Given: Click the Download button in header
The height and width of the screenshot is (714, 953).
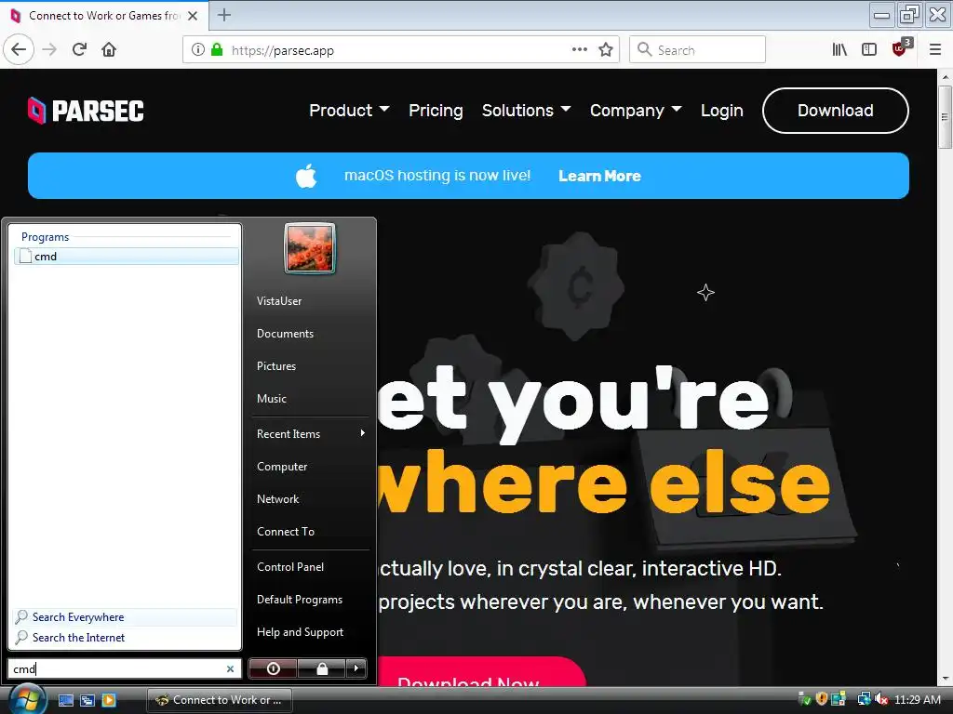Looking at the screenshot, I should 835,111.
